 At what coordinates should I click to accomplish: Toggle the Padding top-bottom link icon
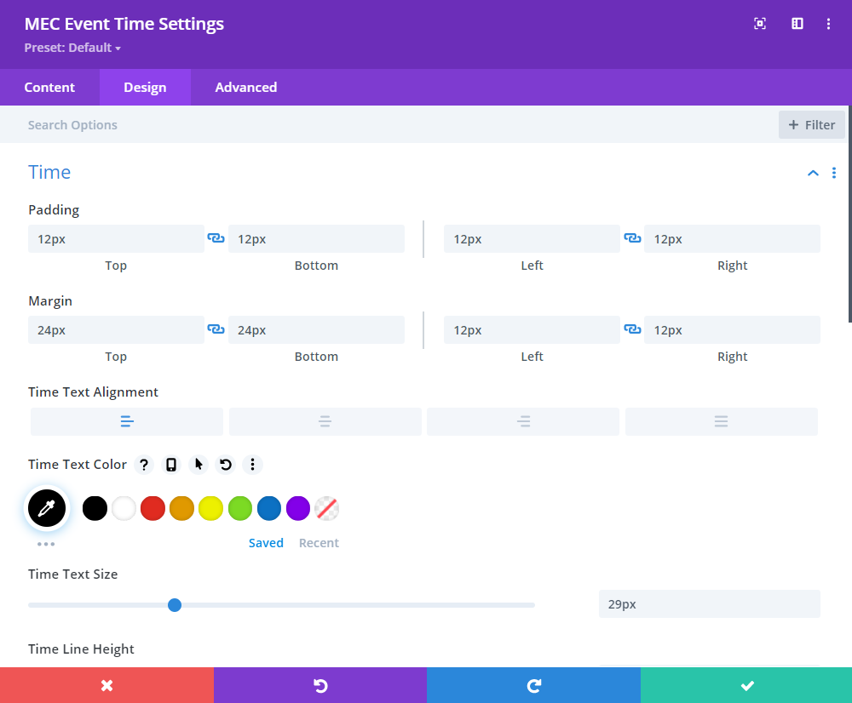point(216,239)
